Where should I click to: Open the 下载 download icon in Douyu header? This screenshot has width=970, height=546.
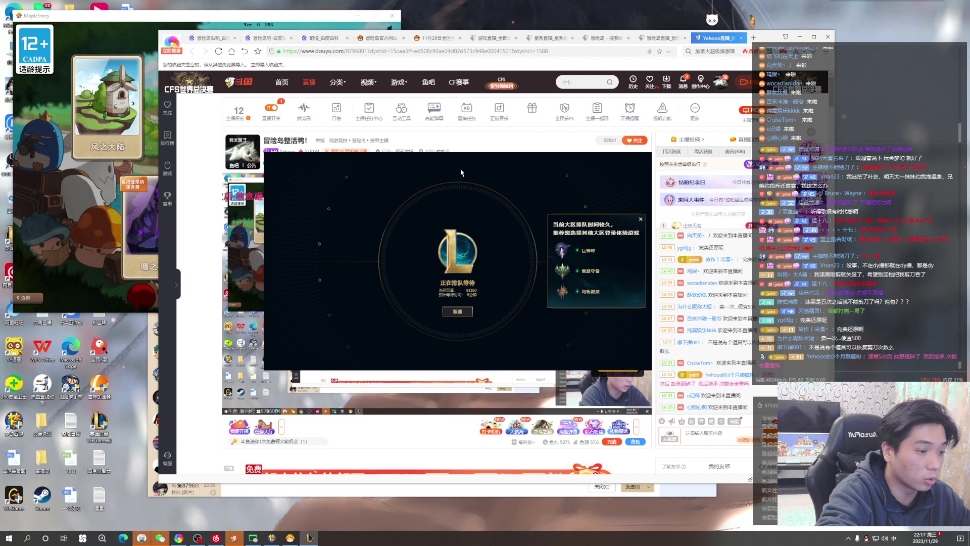pyautogui.click(x=666, y=81)
